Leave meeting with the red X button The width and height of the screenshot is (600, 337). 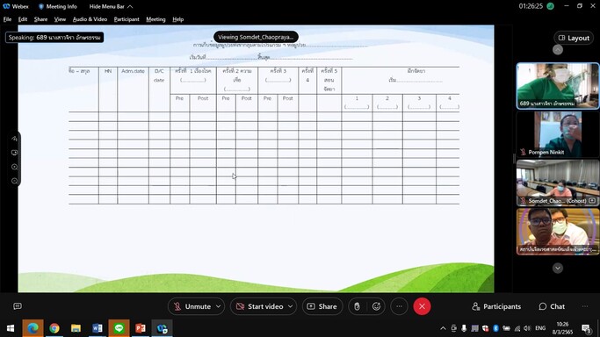(x=422, y=306)
